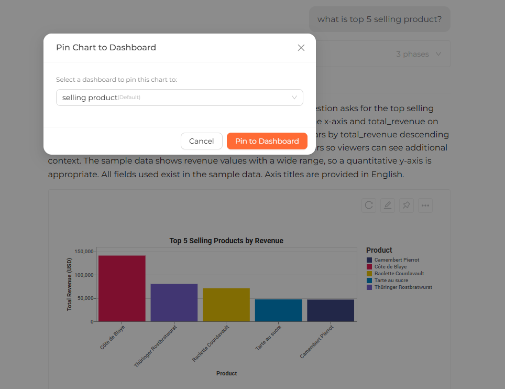
Task: Click the dropdown chevron in dashboard selector
Action: click(x=294, y=98)
